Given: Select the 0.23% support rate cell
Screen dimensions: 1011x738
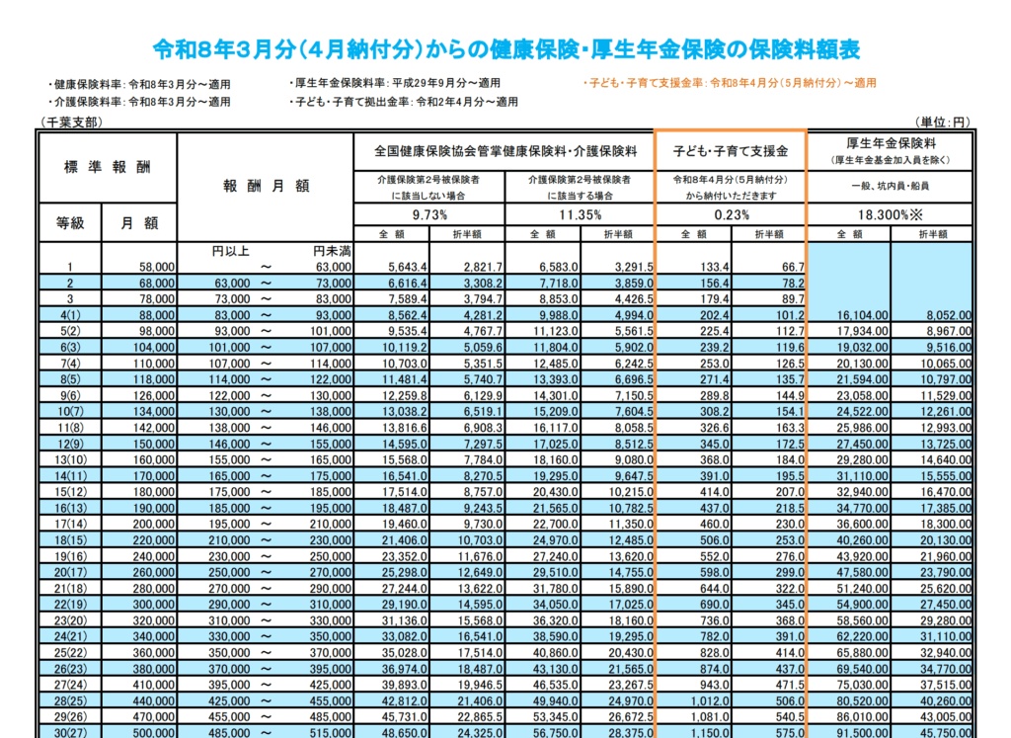Looking at the screenshot, I should 730,213.
